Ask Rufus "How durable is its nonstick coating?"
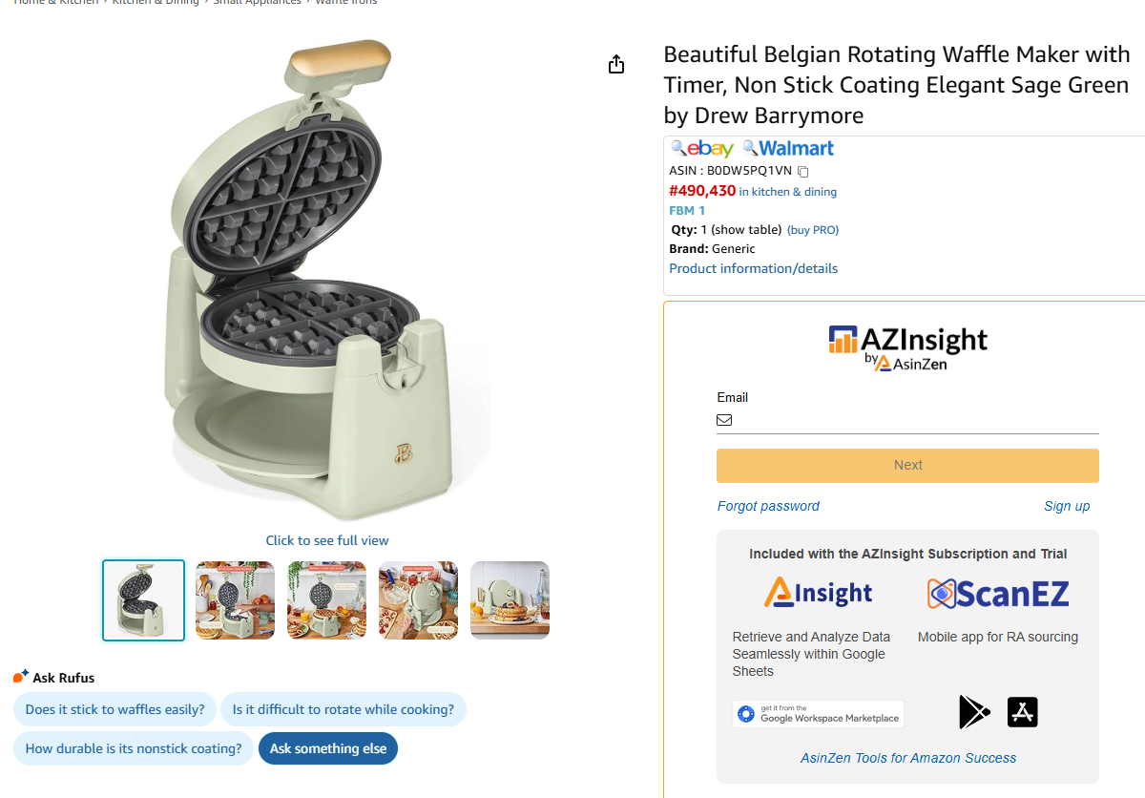 (x=134, y=748)
